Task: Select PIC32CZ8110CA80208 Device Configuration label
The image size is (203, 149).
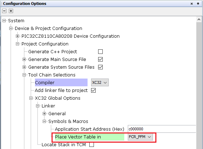Action: [x=71, y=36]
